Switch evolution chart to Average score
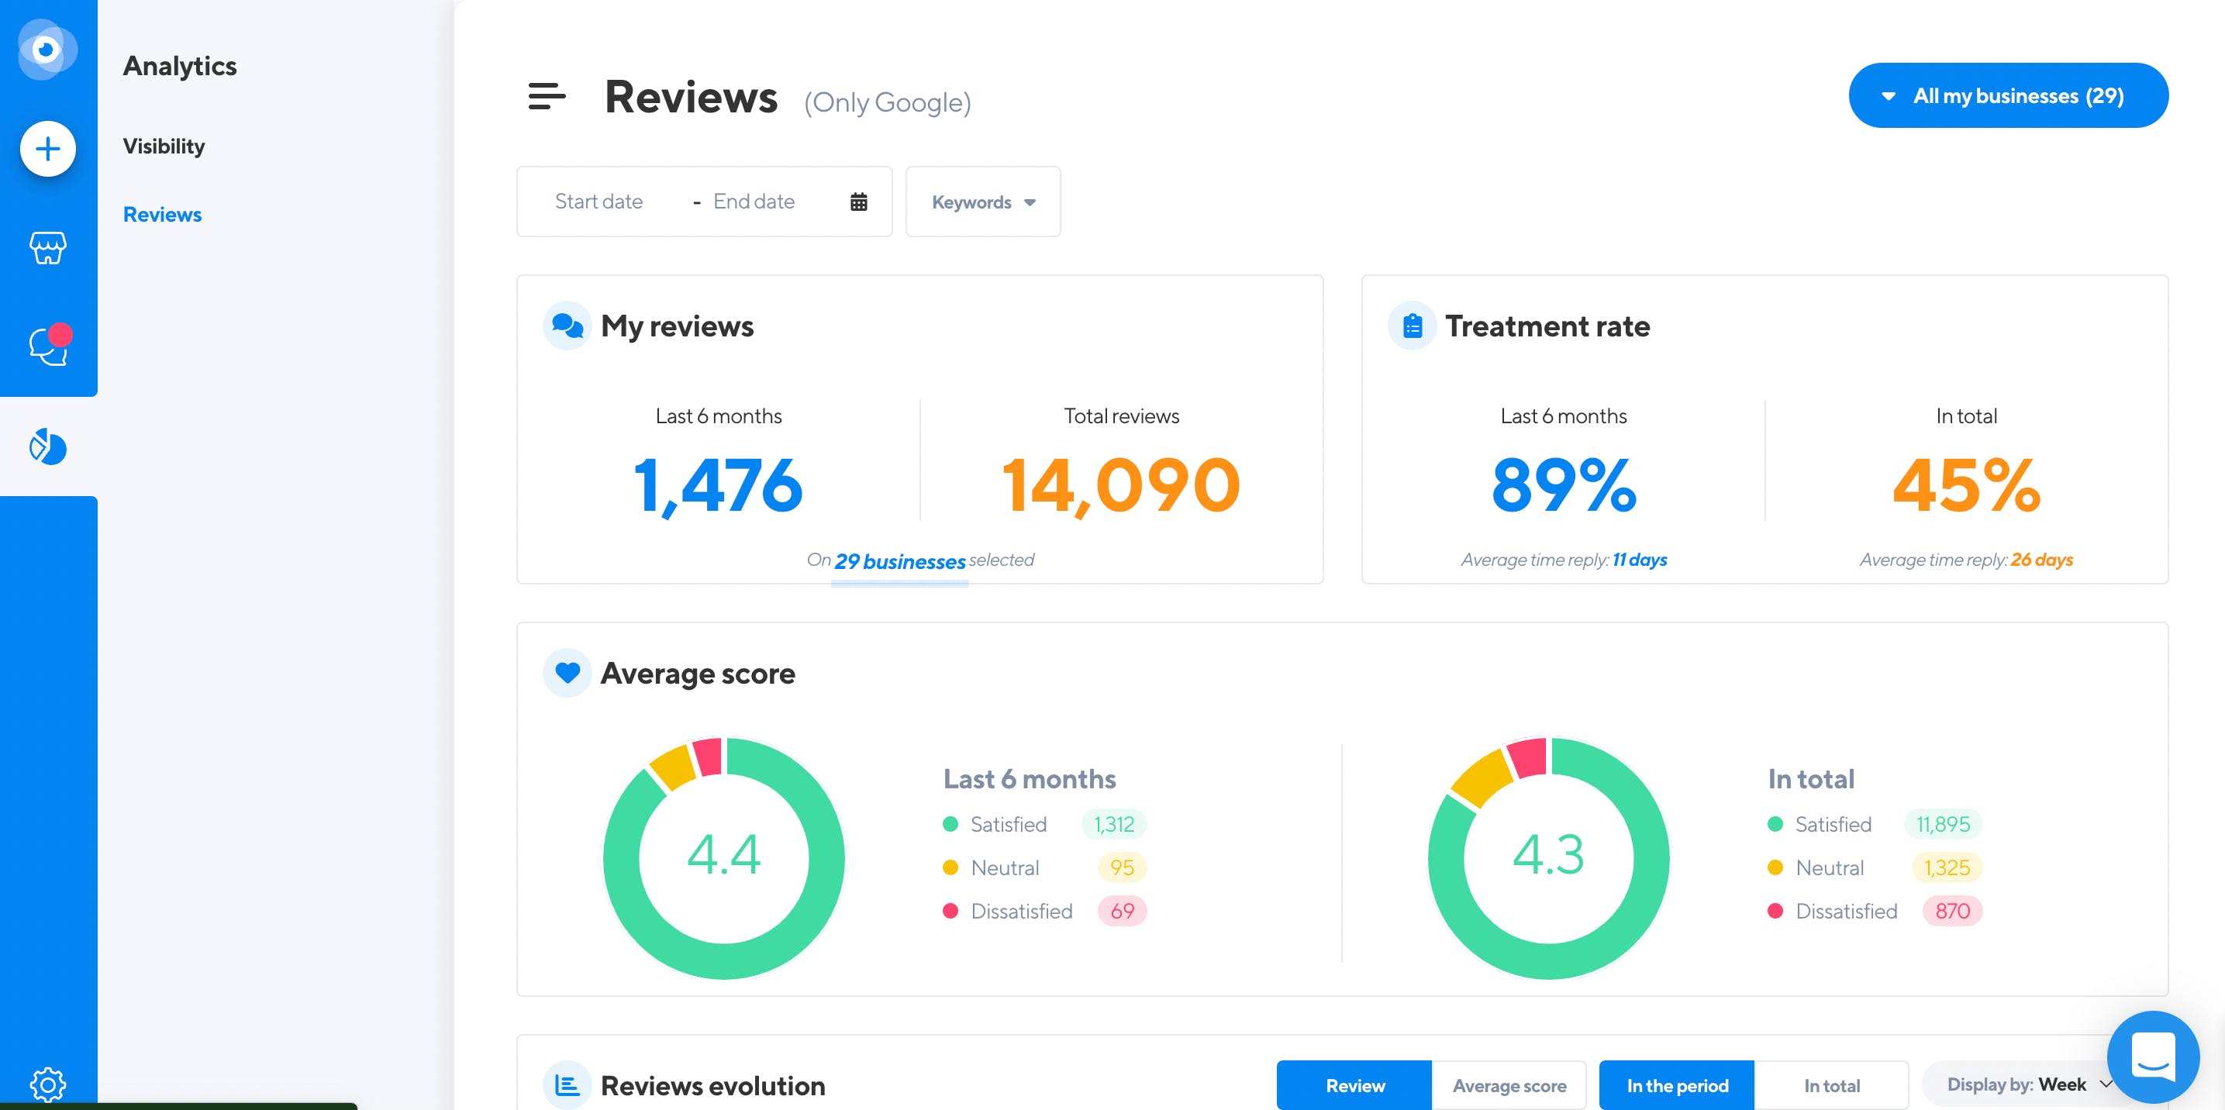2225x1110 pixels. point(1508,1086)
